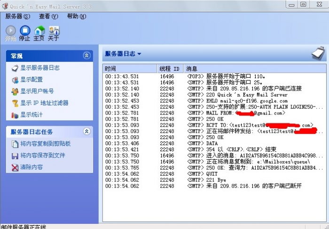Click timestamp 00:13:53.093 of 250 OK row
This screenshot has width=329, height=229.
pos(122,137)
